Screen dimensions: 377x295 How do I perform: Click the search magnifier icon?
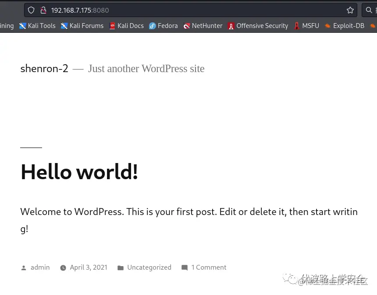coord(369,10)
